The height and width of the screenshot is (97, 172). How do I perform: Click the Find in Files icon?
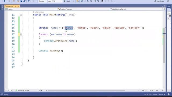point(78,1)
